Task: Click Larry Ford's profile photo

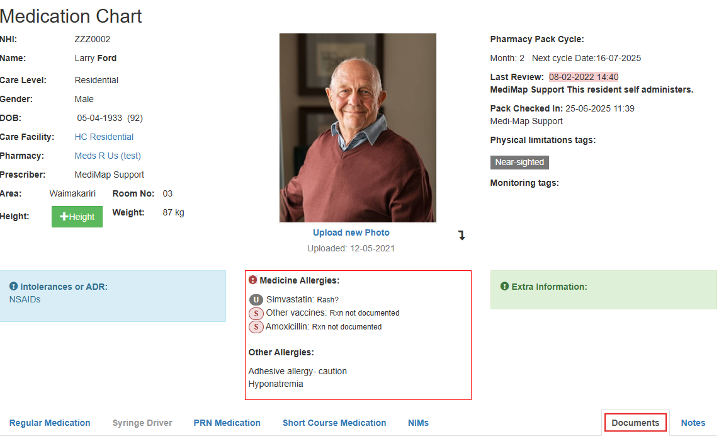Action: point(358,128)
